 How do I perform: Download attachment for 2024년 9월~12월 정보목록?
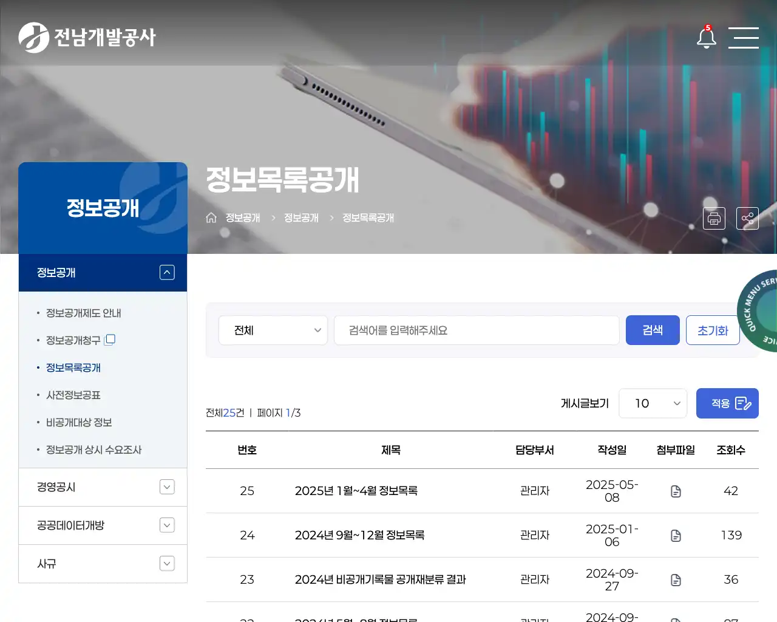pyautogui.click(x=676, y=535)
